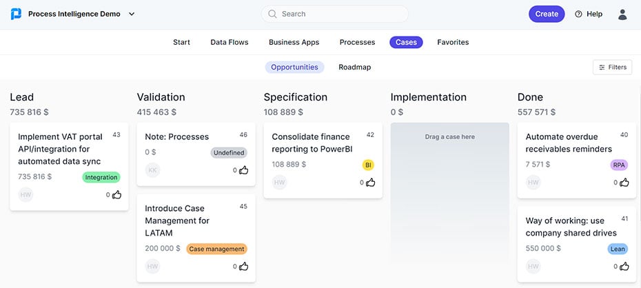
Task: Open the Processes menu item
Action: click(x=357, y=42)
